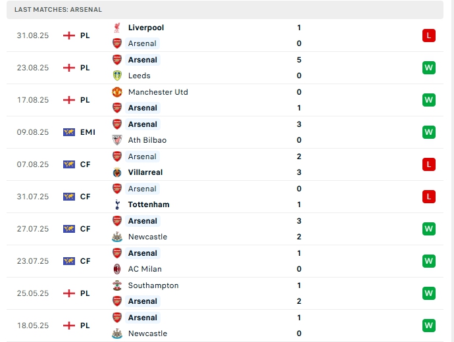The height and width of the screenshot is (342, 454).
Task: Click the Liverpool club crest icon
Action: (117, 28)
